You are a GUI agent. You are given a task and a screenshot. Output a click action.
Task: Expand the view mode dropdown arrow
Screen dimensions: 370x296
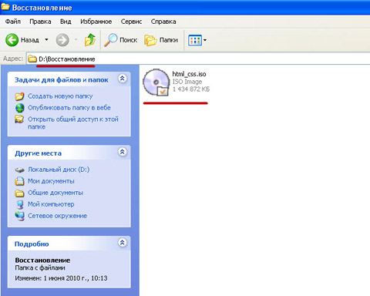tap(205, 40)
